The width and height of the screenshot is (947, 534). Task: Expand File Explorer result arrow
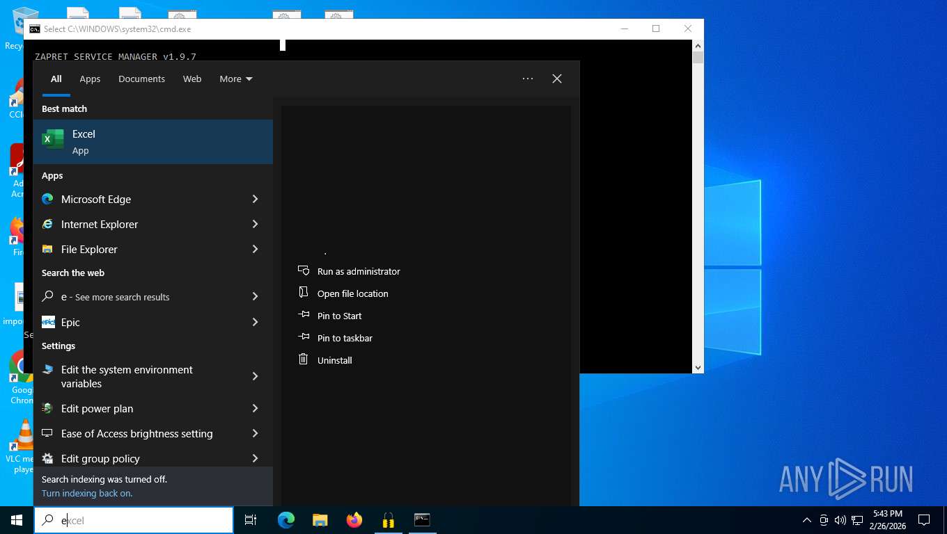(x=255, y=249)
